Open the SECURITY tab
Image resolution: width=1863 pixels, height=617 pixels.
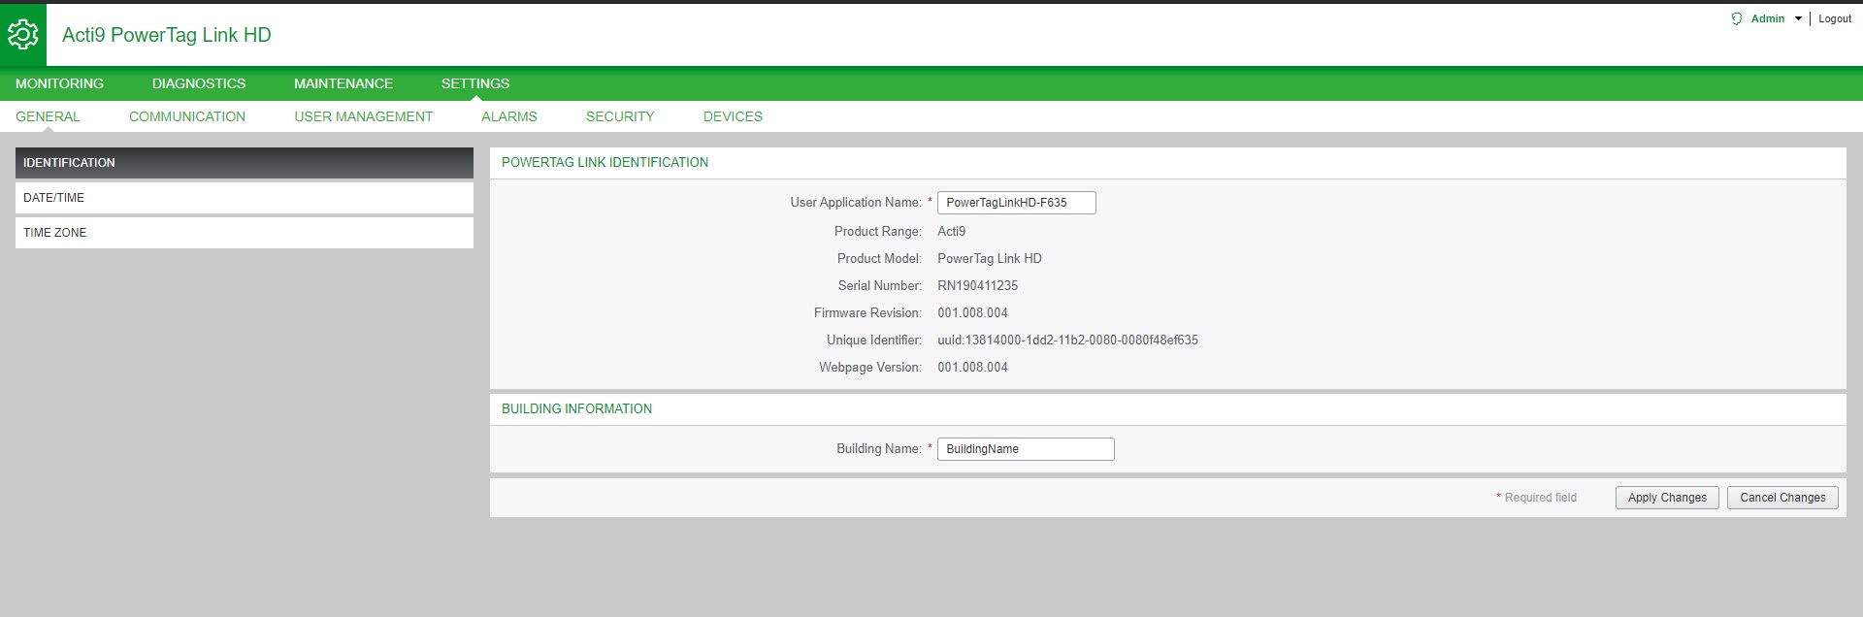[x=620, y=116]
